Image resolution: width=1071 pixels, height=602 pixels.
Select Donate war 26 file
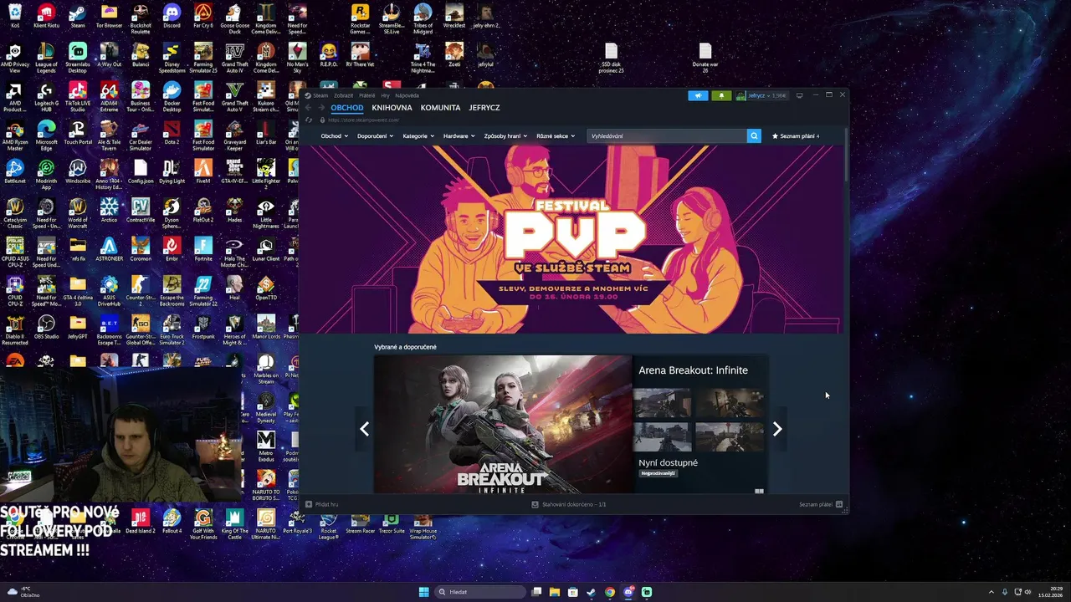pyautogui.click(x=705, y=59)
